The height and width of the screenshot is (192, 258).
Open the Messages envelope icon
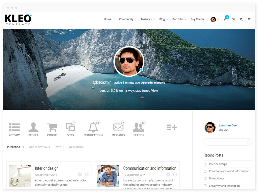tap(118, 127)
